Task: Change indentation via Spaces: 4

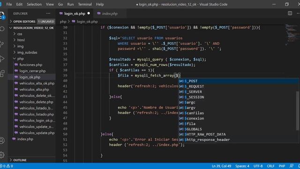Action: click(x=242, y=166)
